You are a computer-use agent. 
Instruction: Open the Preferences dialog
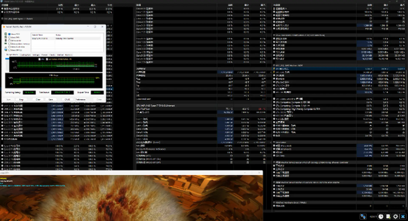click(x=80, y=100)
